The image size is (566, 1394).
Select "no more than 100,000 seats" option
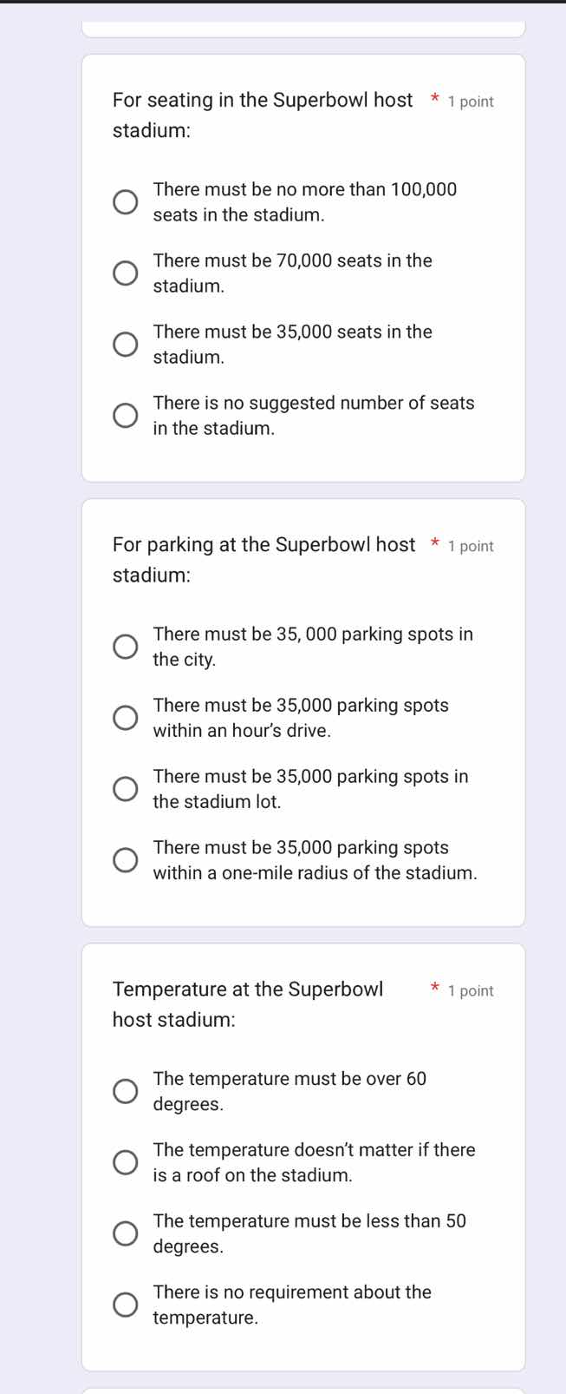(125, 201)
